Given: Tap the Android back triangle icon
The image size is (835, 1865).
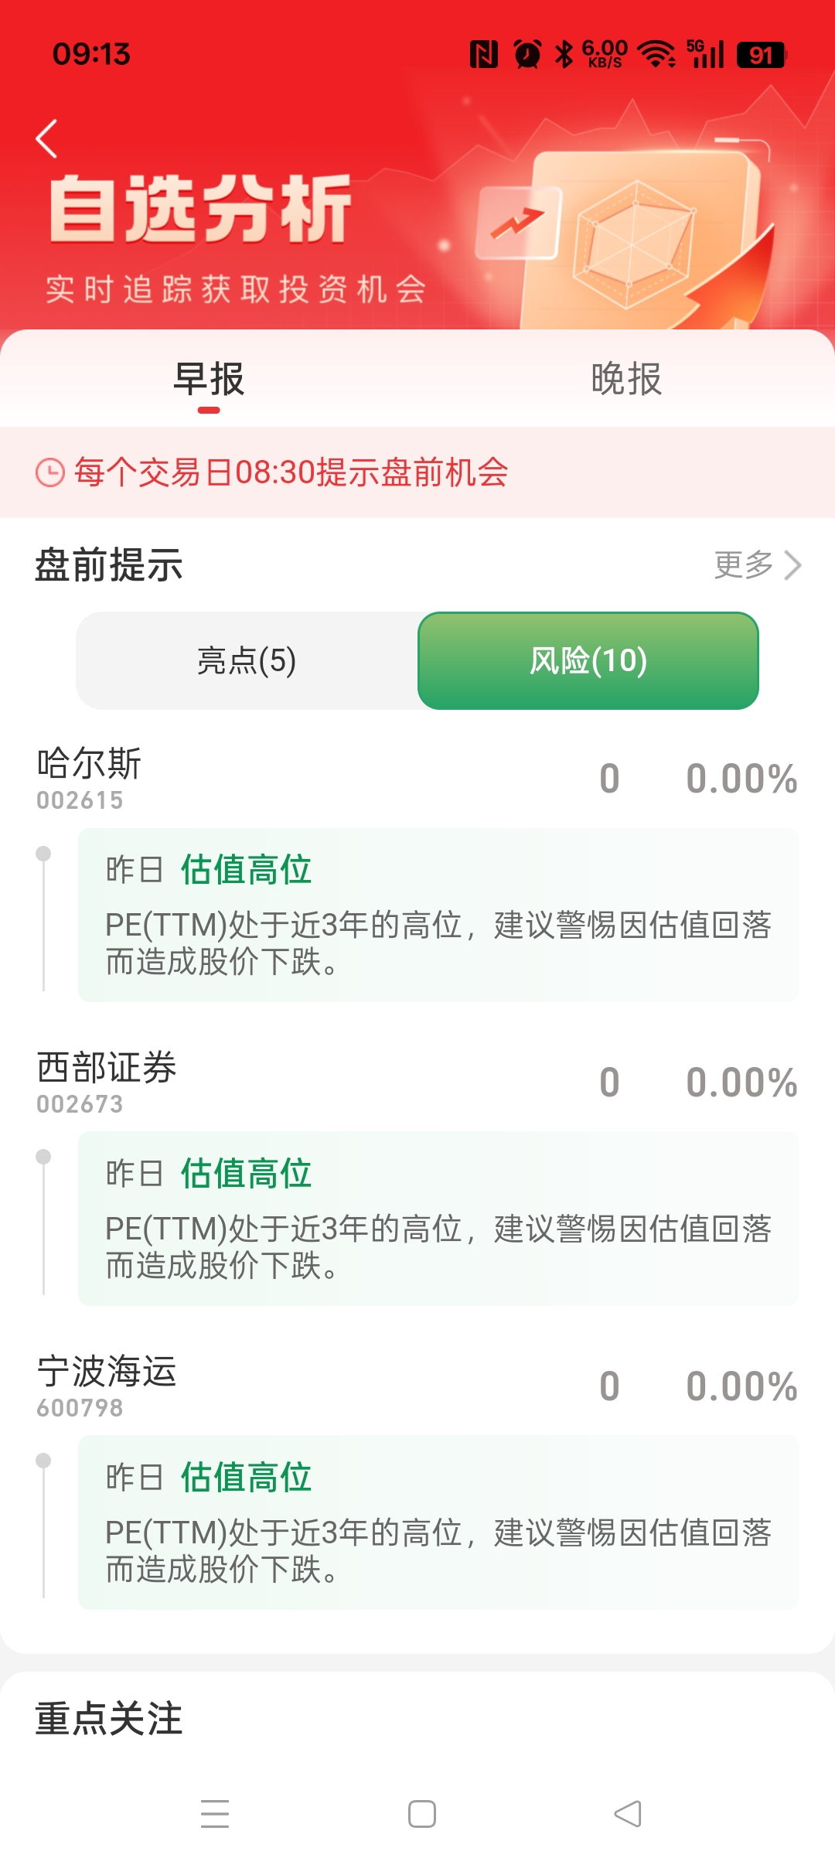Looking at the screenshot, I should pyautogui.click(x=628, y=1813).
